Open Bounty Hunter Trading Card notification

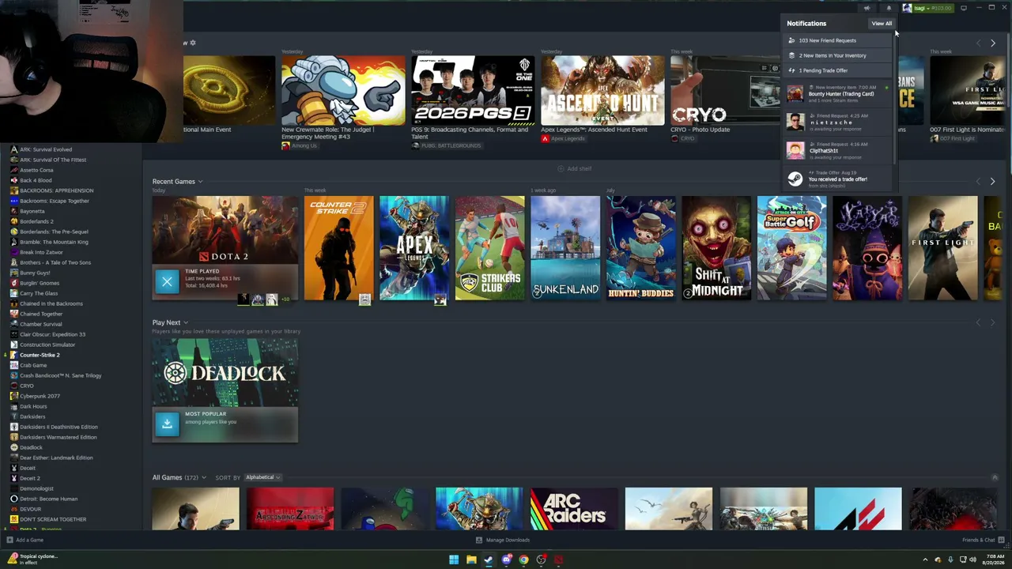836,94
